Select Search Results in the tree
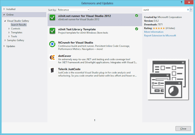Viewport: 195px width, 135px height. (x=19, y=25)
